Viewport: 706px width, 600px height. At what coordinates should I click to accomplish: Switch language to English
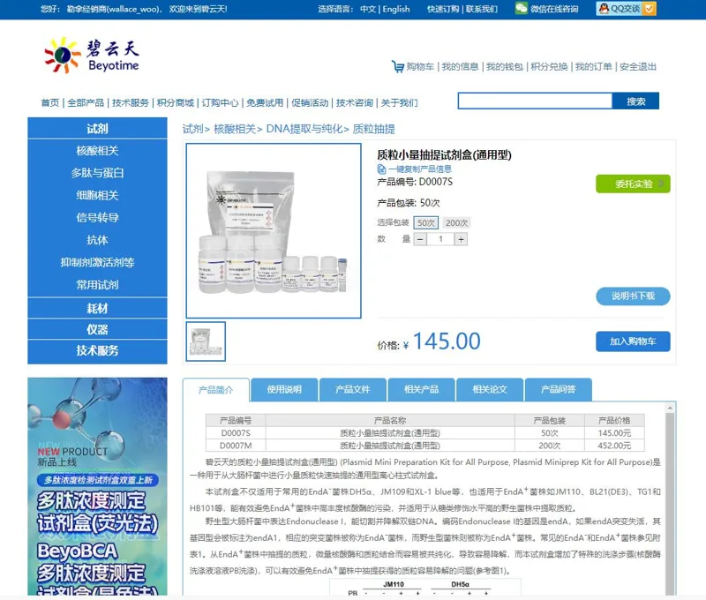tap(396, 9)
